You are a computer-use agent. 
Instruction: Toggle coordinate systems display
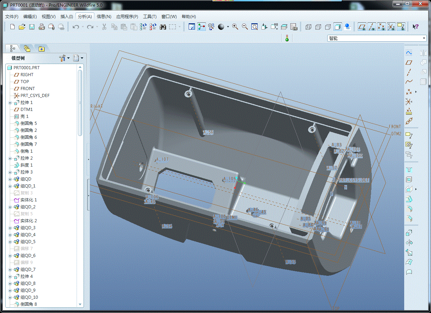[x=391, y=27]
